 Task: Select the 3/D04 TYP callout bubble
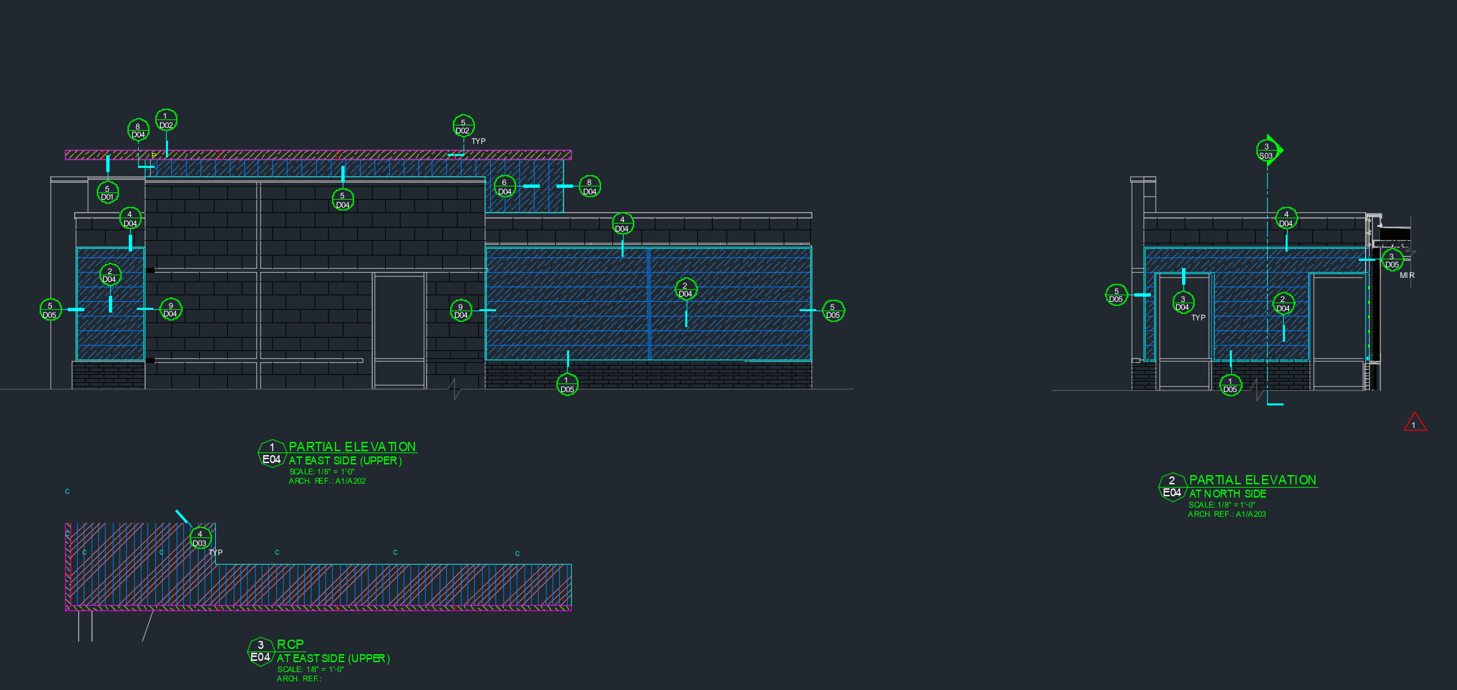point(1183,303)
